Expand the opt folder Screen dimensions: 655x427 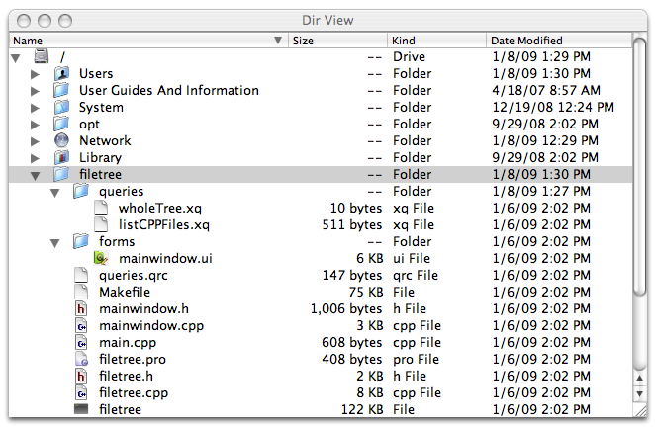click(36, 125)
